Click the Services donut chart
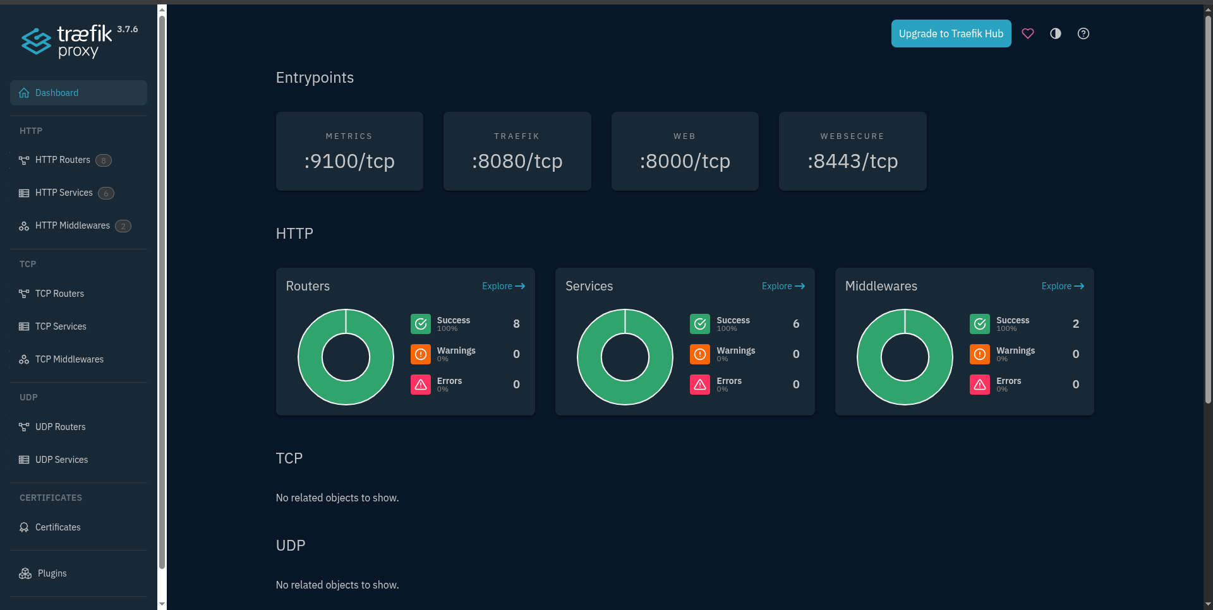 click(625, 357)
